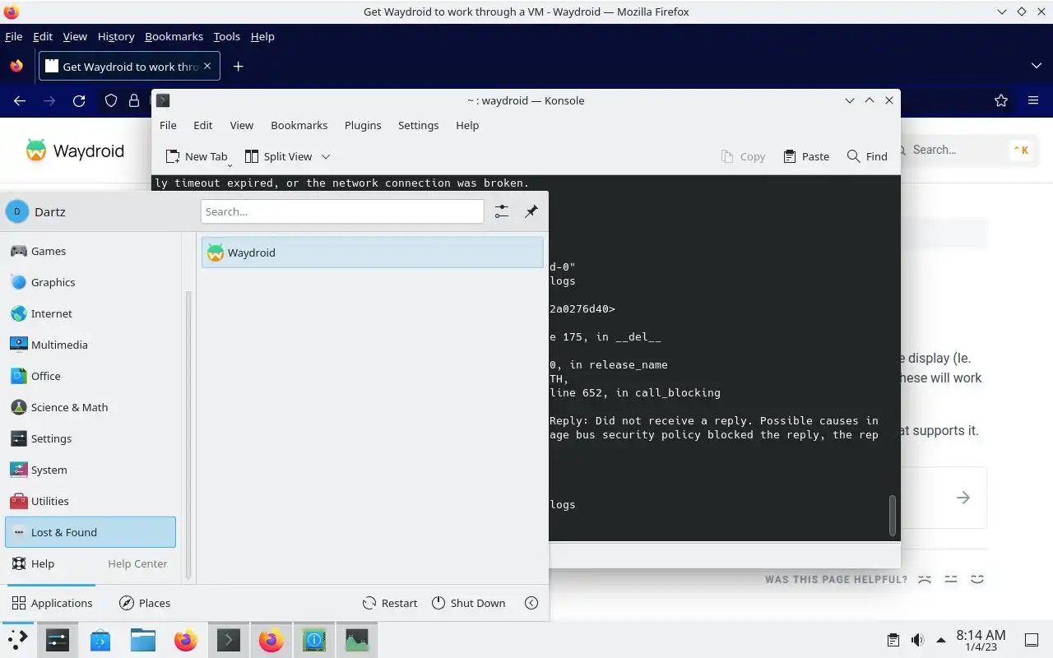Open Discover software center from taskbar
This screenshot has height=658, width=1053.
100,640
